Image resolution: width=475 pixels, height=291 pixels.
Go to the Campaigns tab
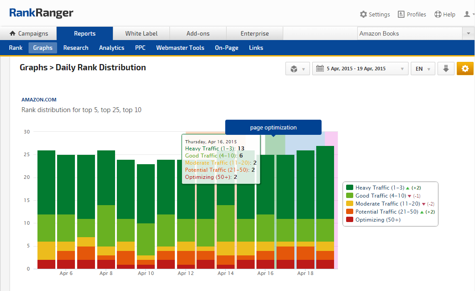tap(29, 33)
